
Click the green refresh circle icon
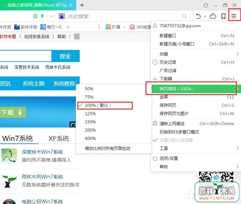(36, 16)
